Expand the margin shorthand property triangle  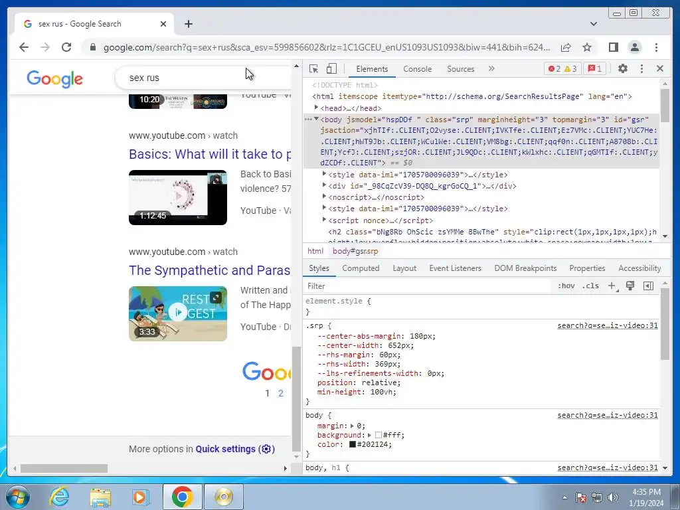pyautogui.click(x=352, y=426)
